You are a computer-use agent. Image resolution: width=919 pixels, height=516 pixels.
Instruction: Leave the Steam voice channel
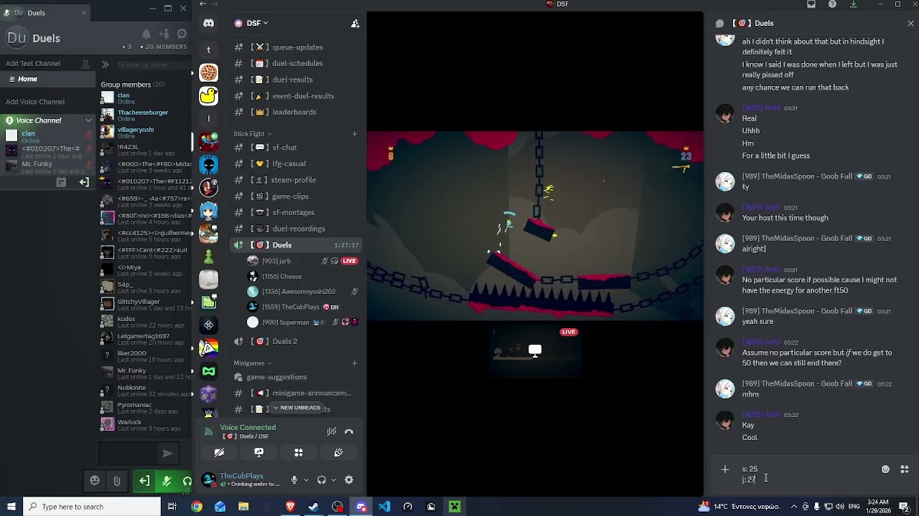coord(84,182)
